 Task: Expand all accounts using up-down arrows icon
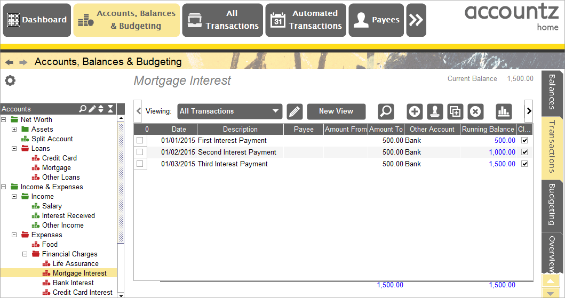tap(101, 109)
